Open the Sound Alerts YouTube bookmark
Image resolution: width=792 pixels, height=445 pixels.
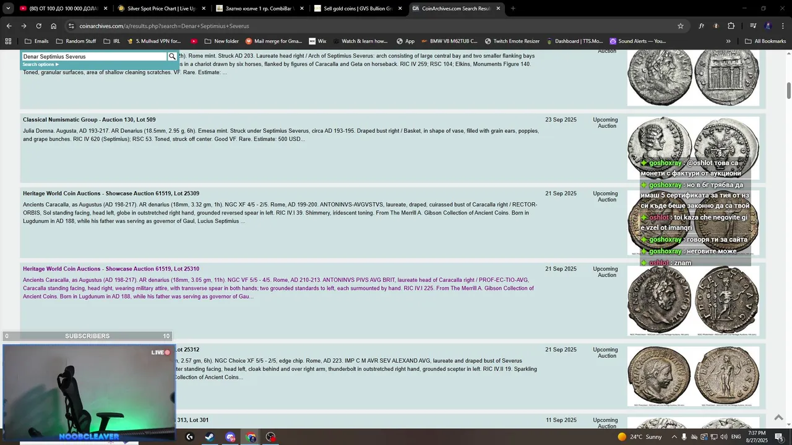coord(637,41)
